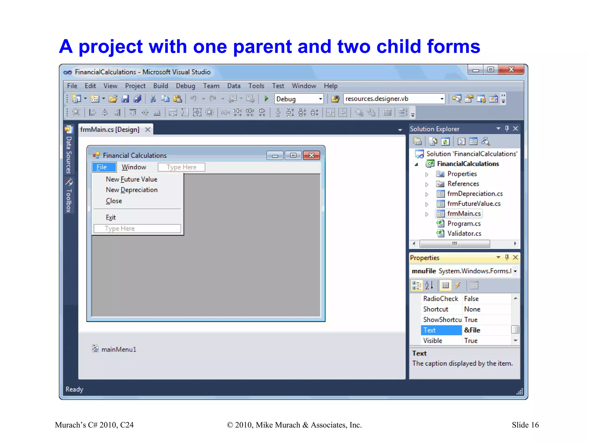Click the Show All Files icon

tap(433, 141)
